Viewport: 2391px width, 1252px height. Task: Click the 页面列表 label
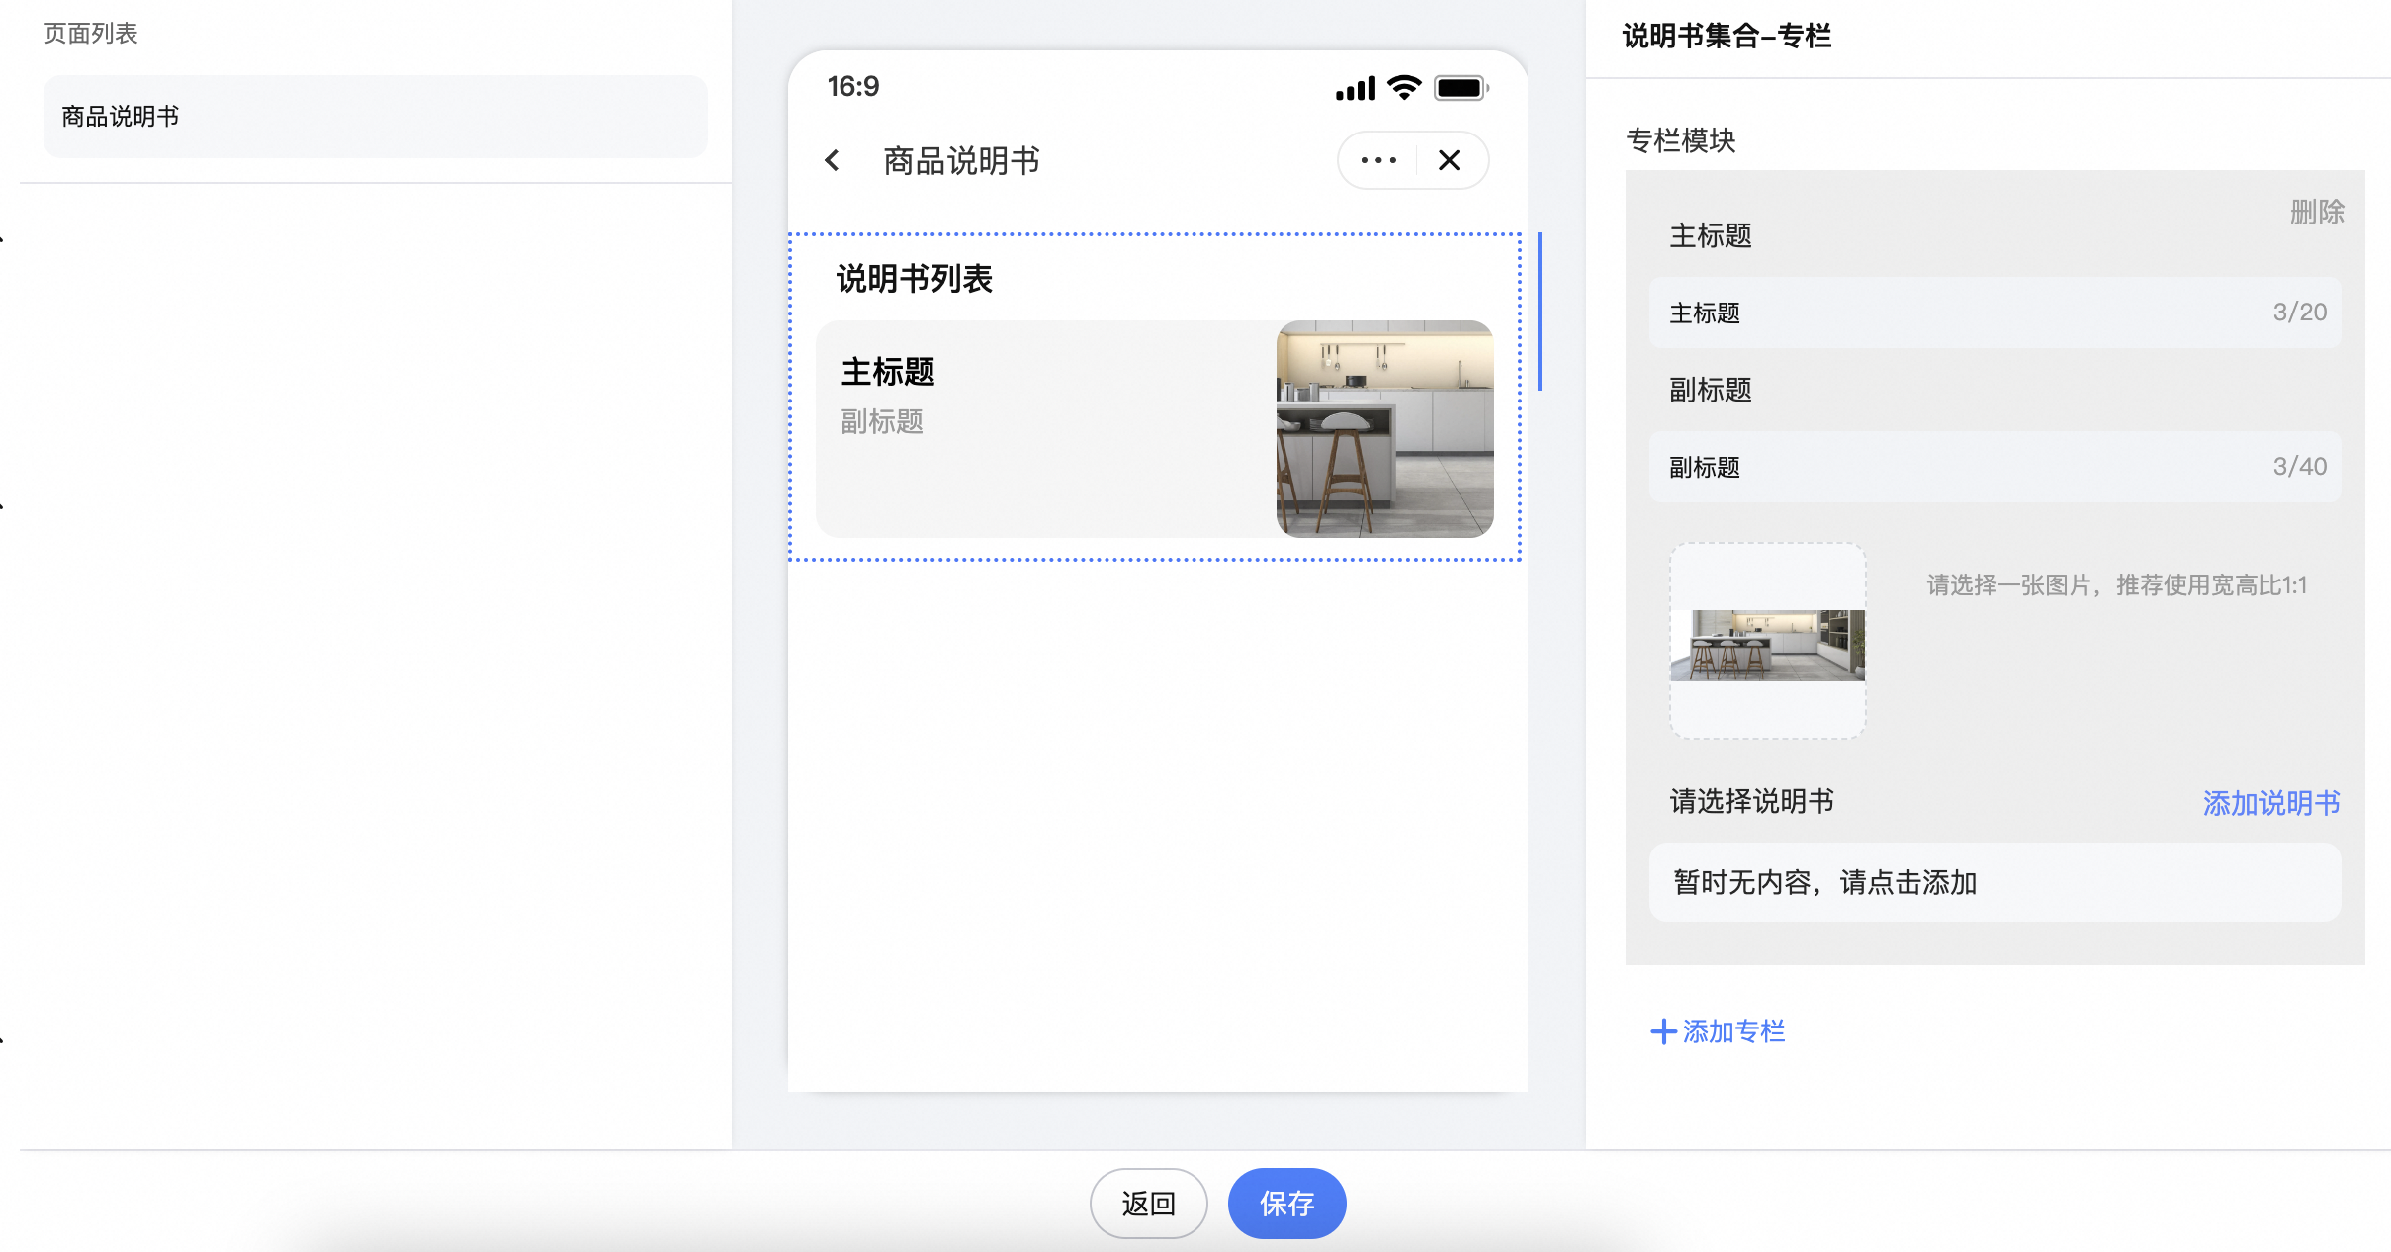pos(91,34)
